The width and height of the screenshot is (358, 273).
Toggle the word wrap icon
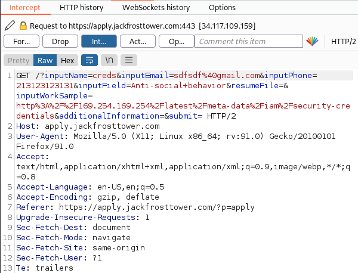(x=89, y=61)
